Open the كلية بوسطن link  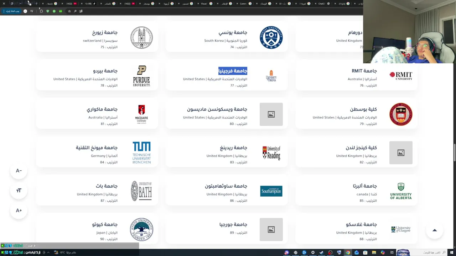pos(363,110)
